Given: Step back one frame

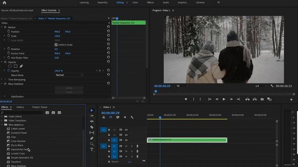Looking at the screenshot, I should [x=217, y=99].
